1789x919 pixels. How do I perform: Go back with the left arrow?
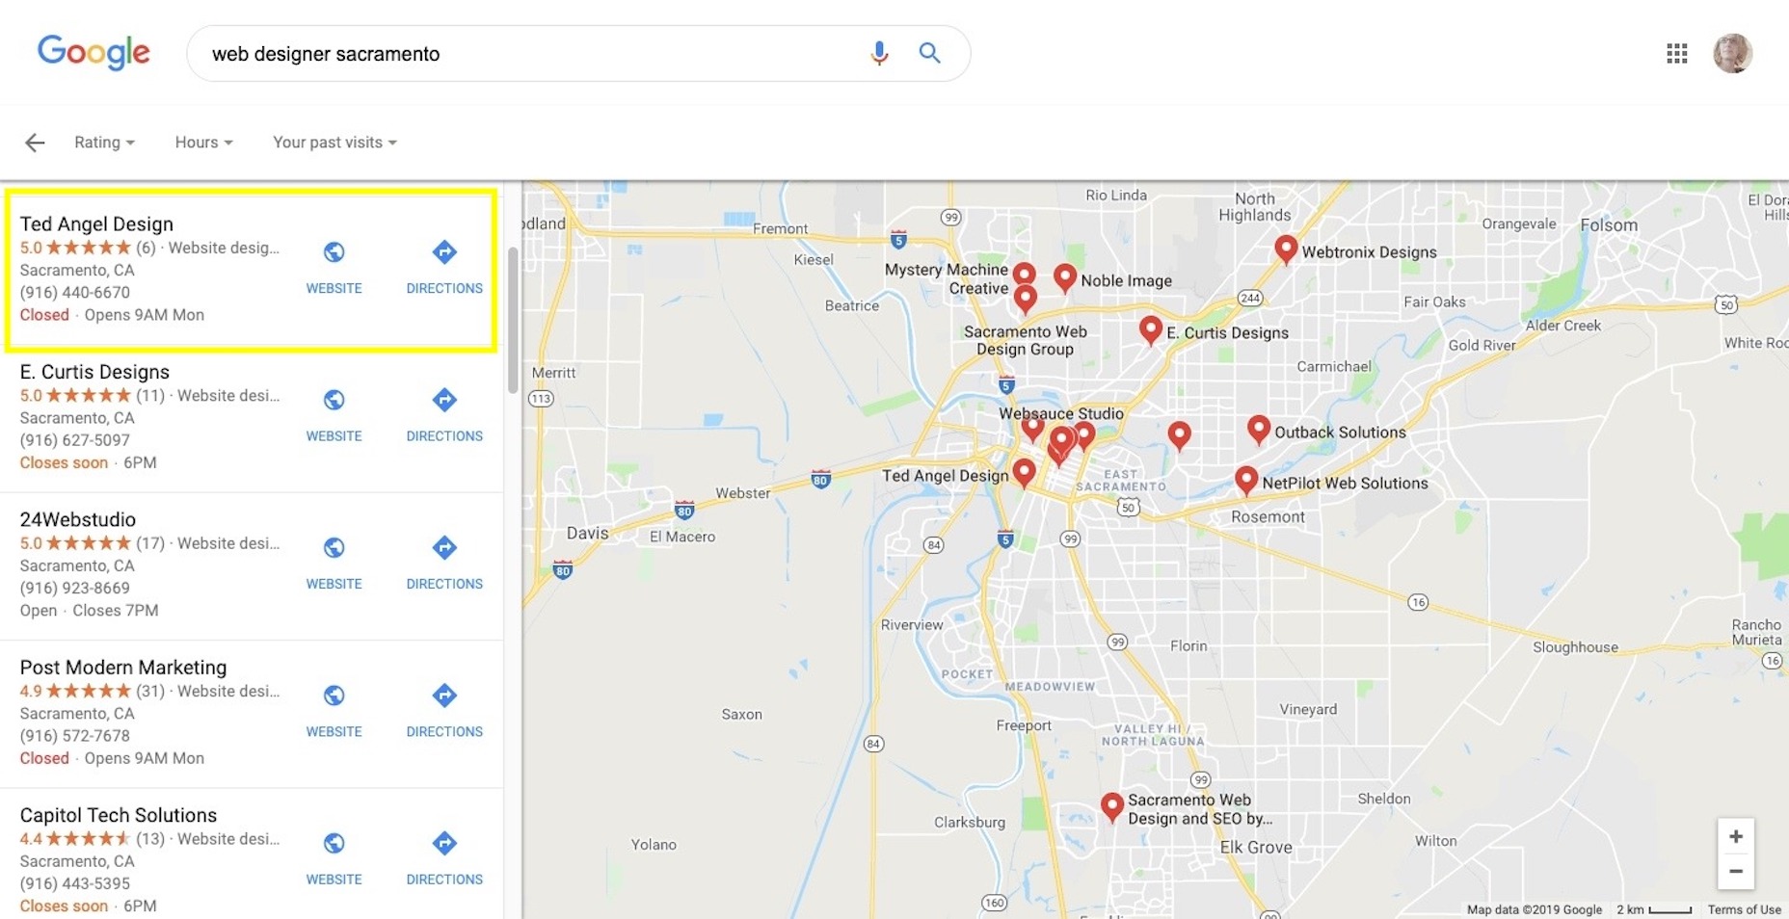pos(35,143)
